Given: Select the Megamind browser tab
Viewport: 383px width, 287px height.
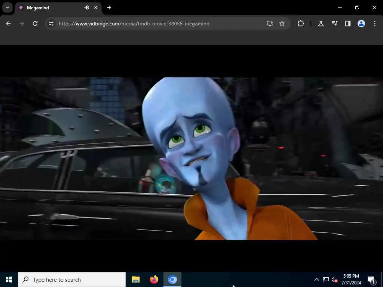Looking at the screenshot, I should 58,8.
